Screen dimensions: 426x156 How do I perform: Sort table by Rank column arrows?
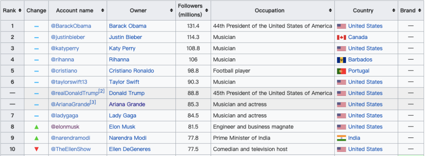pos(20,11)
